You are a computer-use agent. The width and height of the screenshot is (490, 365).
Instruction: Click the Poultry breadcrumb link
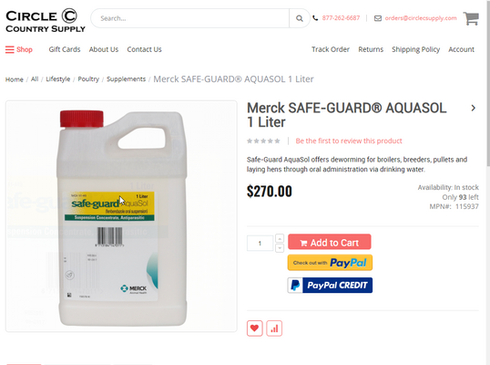tap(88, 78)
